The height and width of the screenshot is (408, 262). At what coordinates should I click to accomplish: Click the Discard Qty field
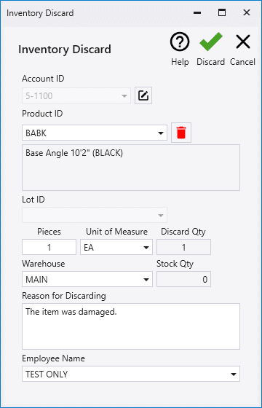tap(183, 247)
